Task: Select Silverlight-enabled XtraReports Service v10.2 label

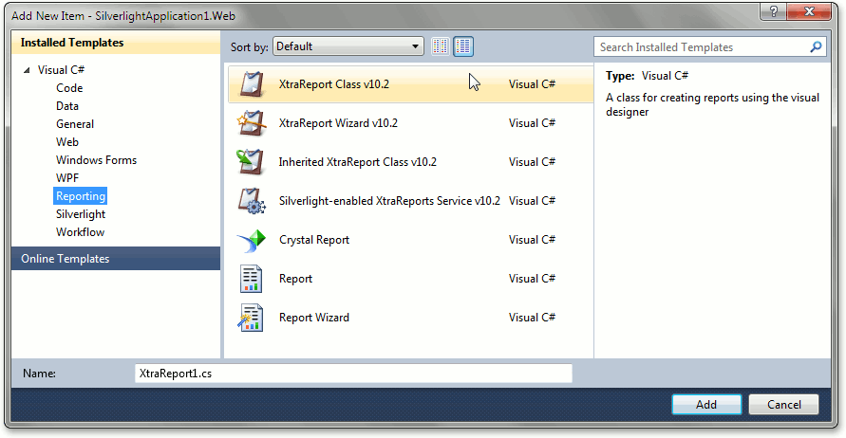Action: coord(389,201)
